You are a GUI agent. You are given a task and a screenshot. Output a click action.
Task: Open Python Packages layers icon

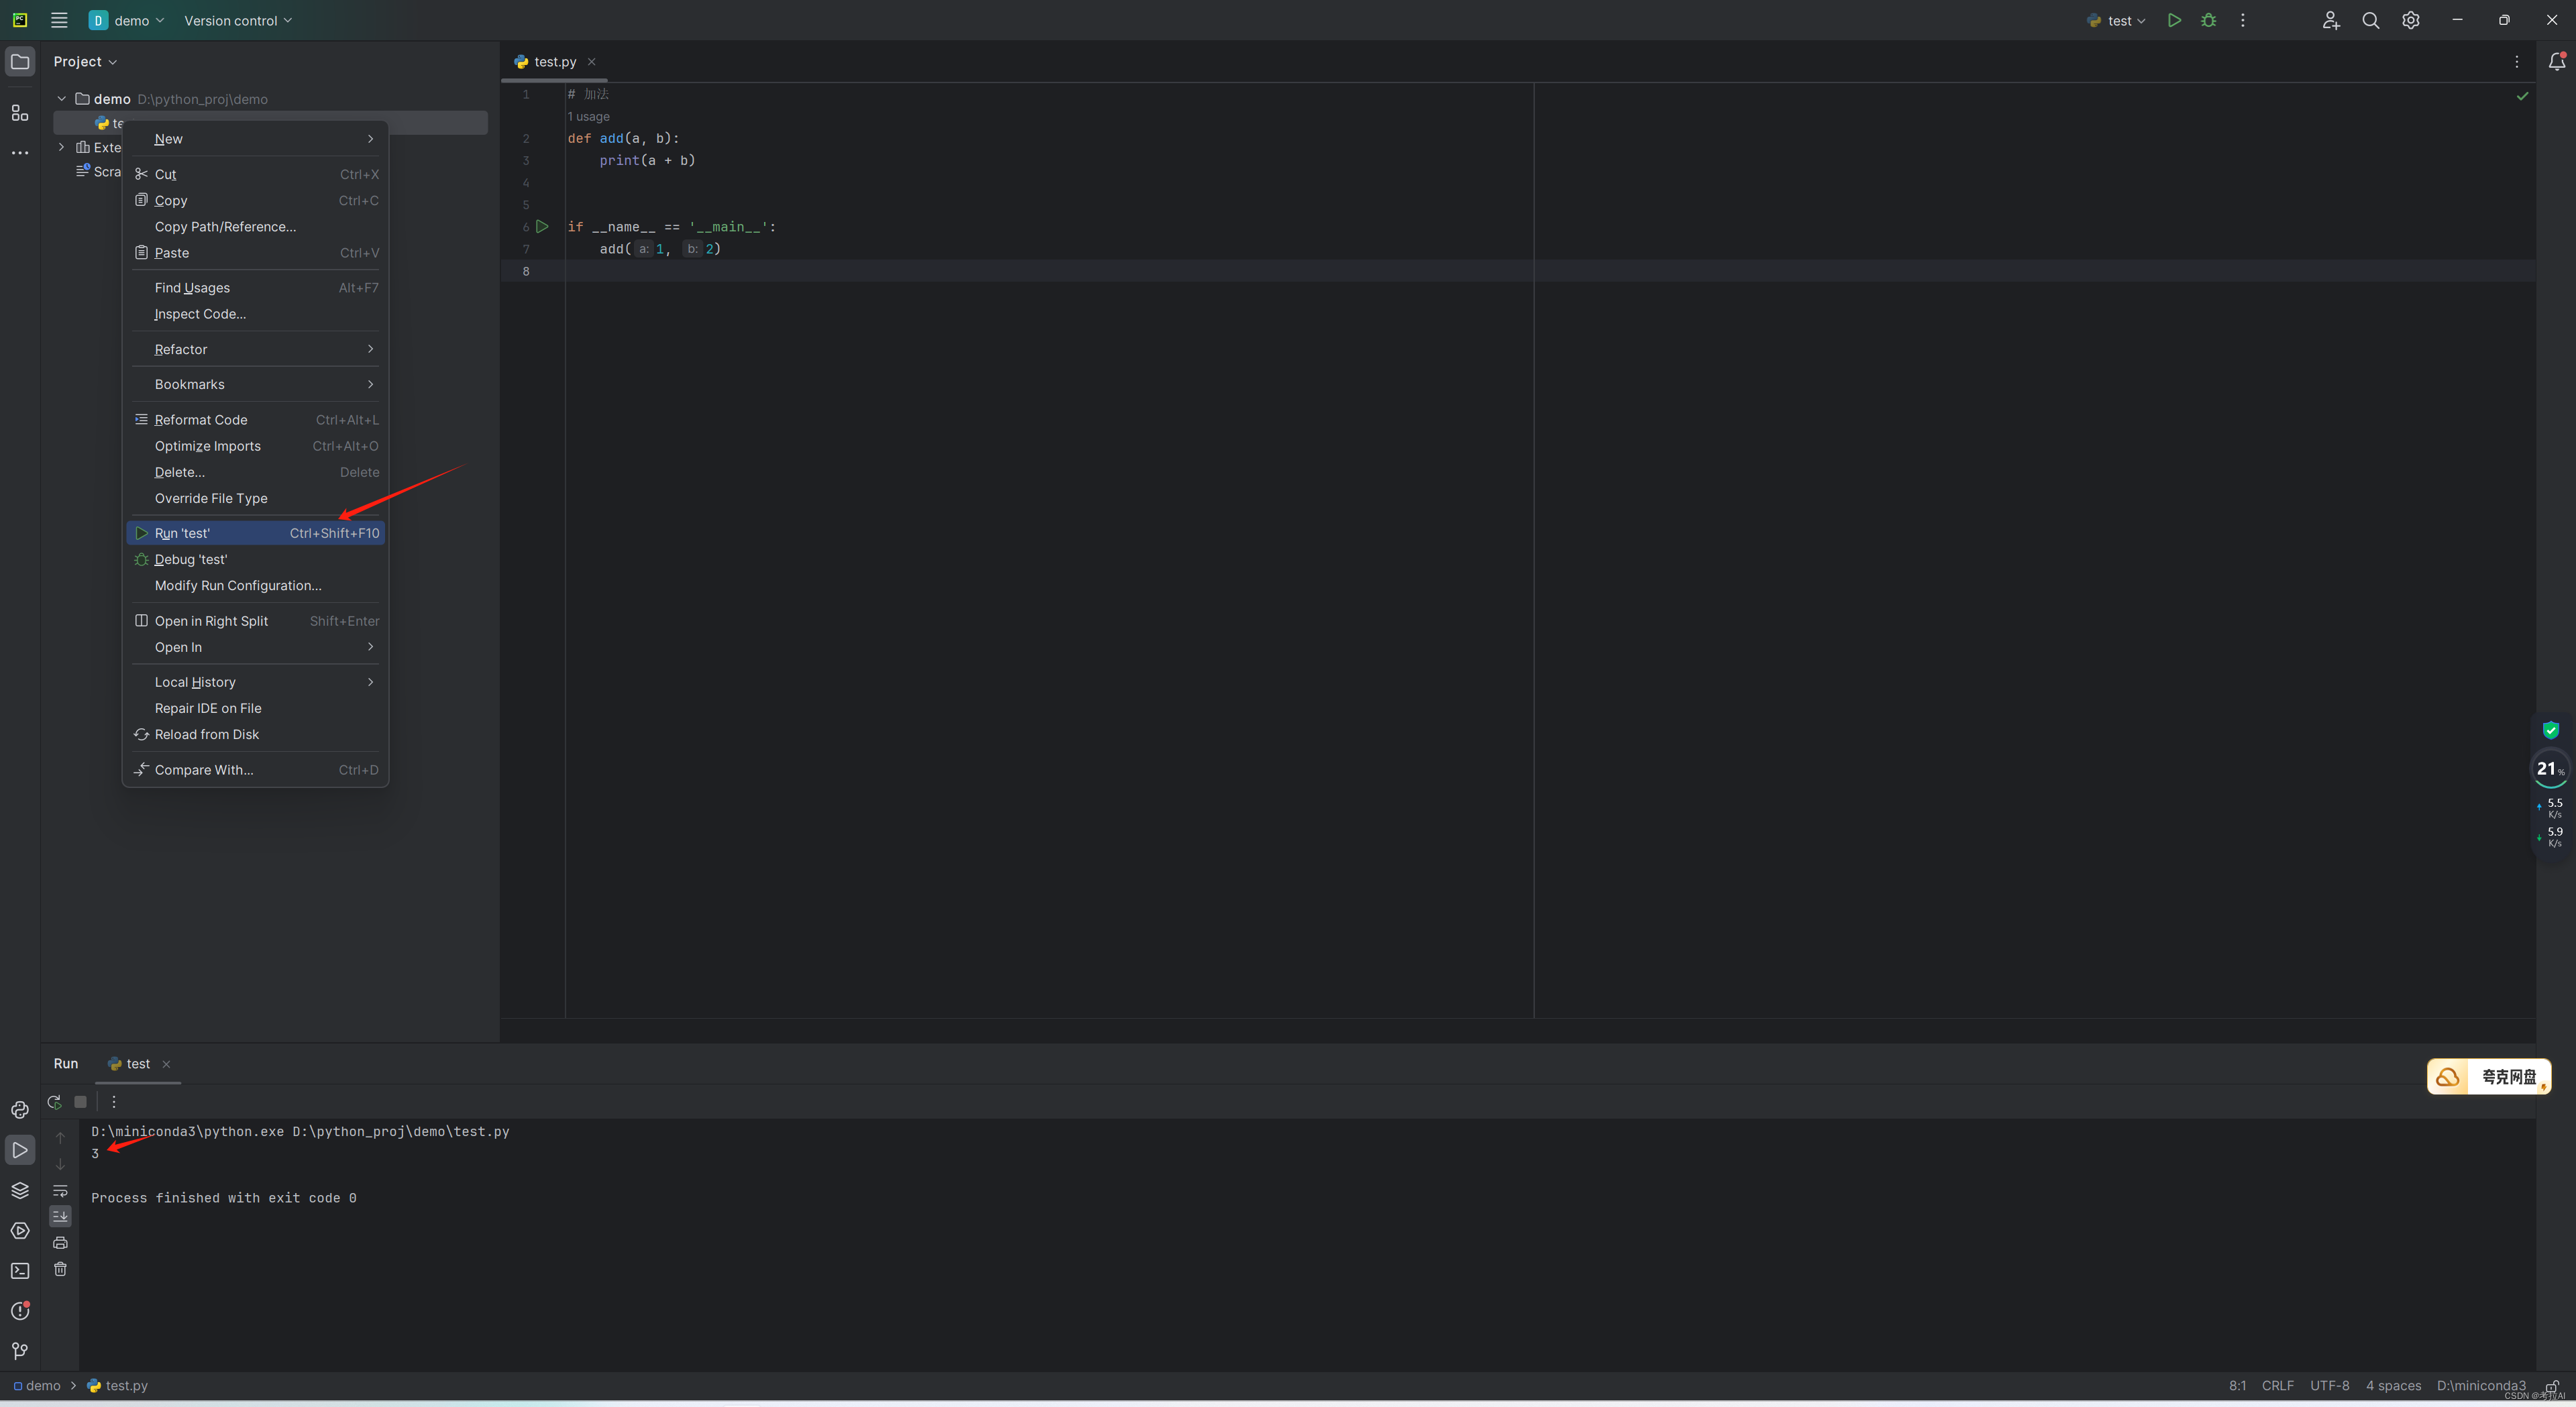(20, 1190)
